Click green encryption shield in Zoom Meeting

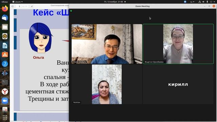(71, 11)
